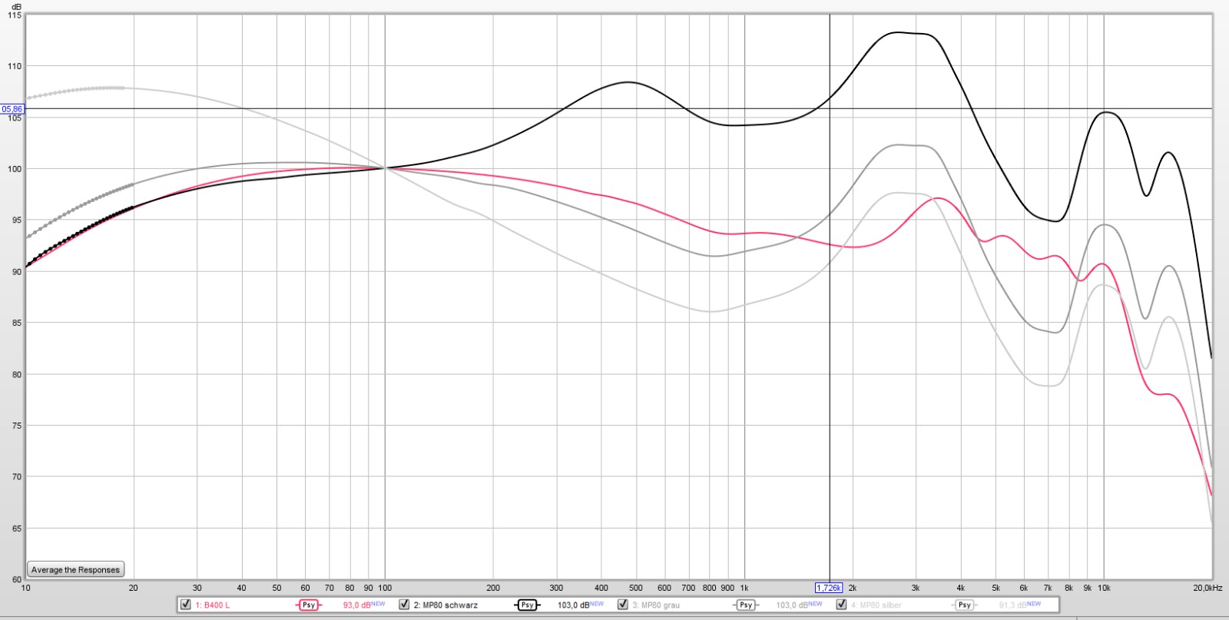
Task: Click the '3: MP80 grau' legend label
Action: (x=656, y=605)
